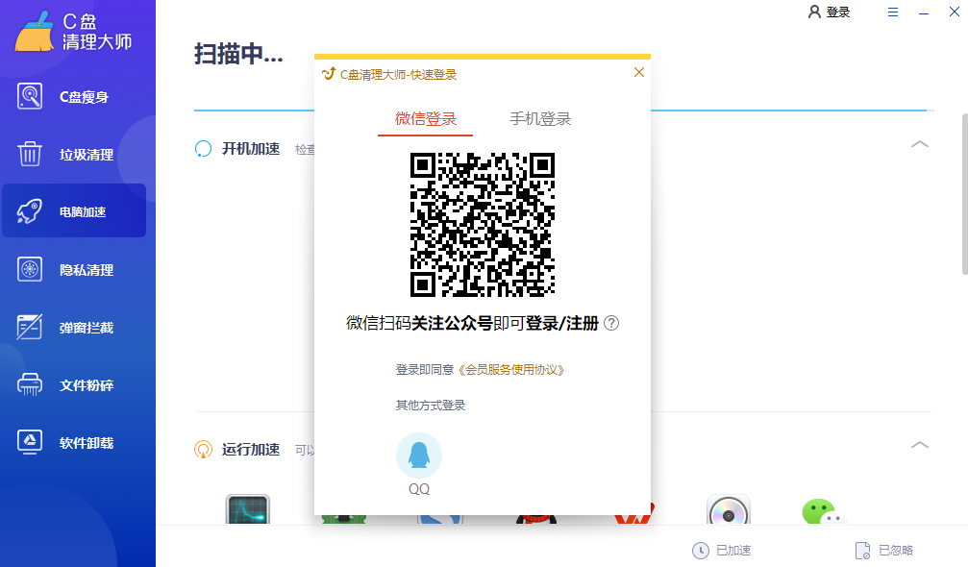Click the login dialog title icon
The width and height of the screenshot is (968, 567).
pos(329,74)
